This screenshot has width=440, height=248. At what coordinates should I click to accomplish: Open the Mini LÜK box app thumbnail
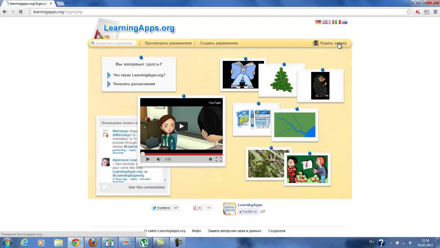tap(253, 119)
